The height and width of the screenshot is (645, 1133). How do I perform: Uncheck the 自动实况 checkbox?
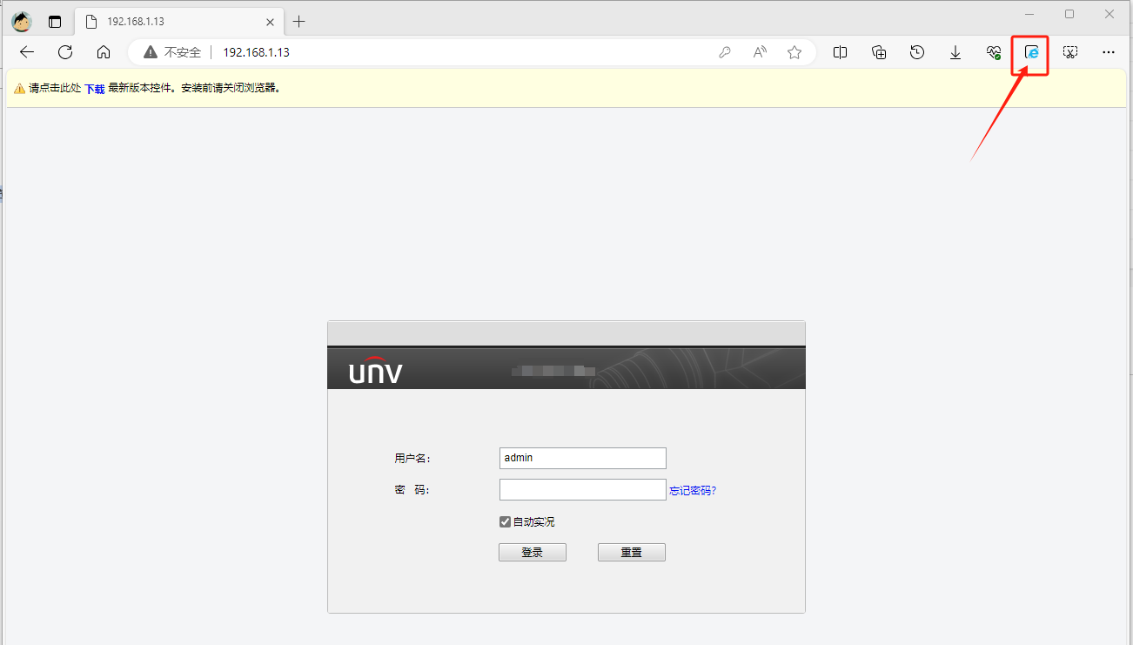click(x=505, y=521)
